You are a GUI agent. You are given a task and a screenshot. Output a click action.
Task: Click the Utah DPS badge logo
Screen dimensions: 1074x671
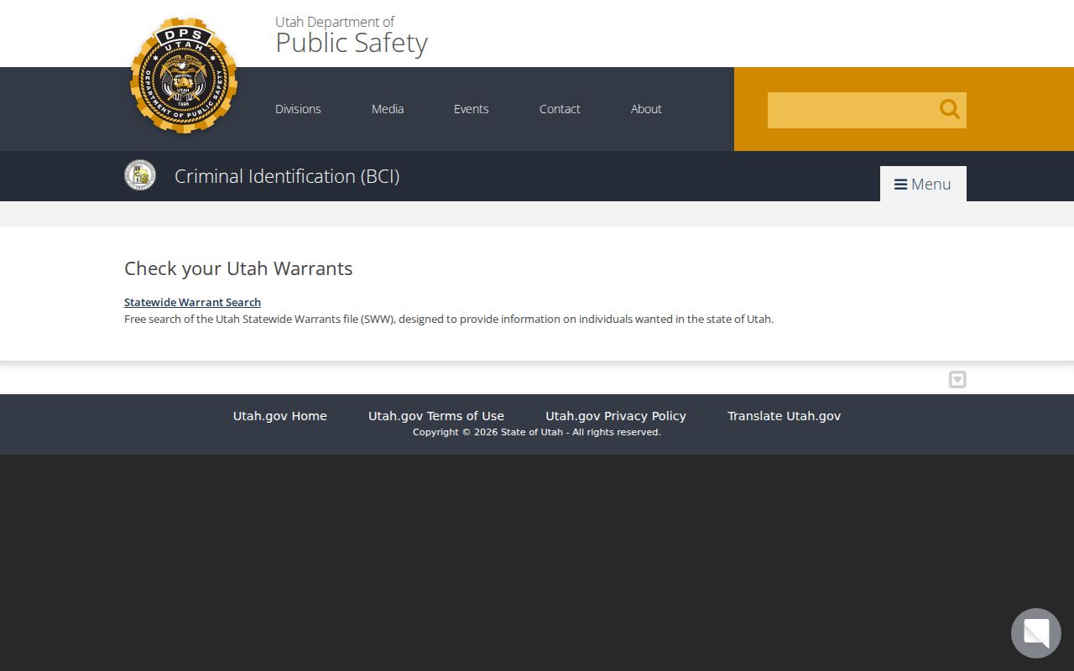point(184,75)
